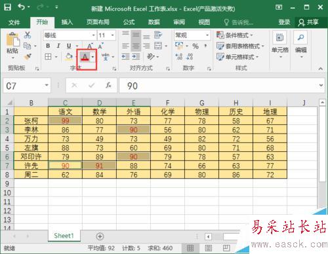Image resolution: width=328 pixels, height=254 pixels.
Task: Click the 登录 sign-in link
Action: (284, 22)
